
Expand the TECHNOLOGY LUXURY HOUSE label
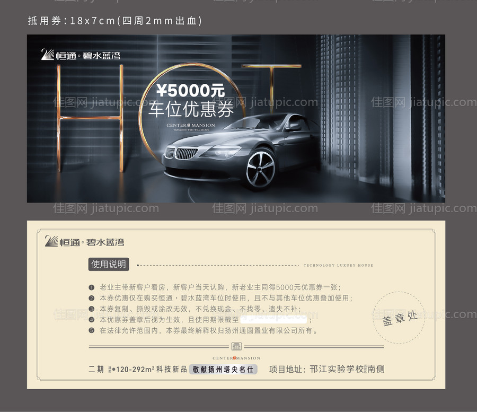click(x=338, y=265)
